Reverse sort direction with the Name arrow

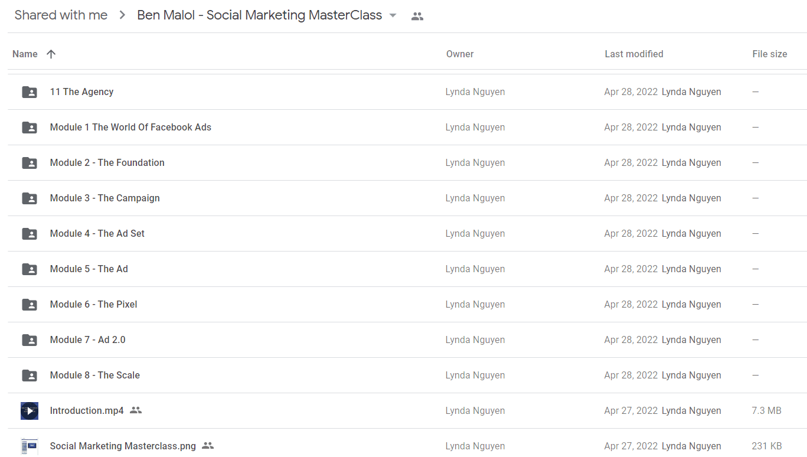point(51,54)
